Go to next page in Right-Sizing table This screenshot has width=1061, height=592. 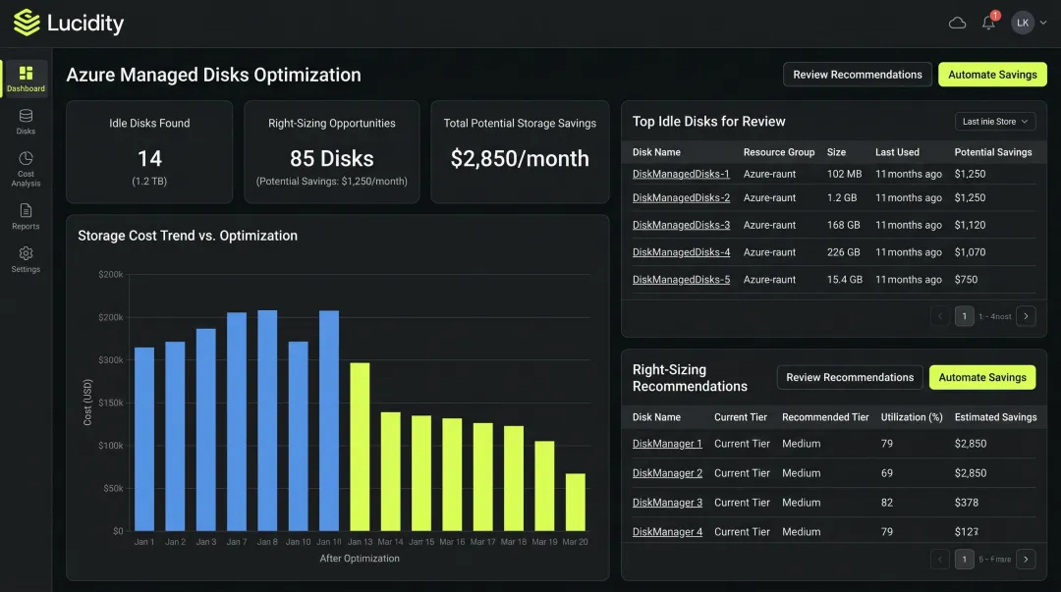pyautogui.click(x=1026, y=559)
